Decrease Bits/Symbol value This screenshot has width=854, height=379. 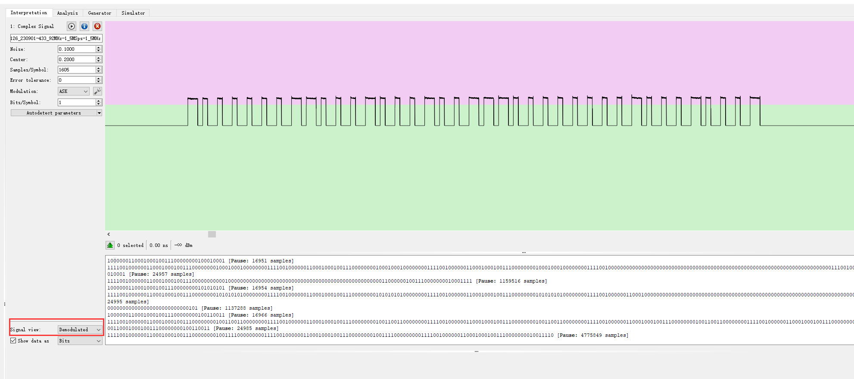coord(99,104)
